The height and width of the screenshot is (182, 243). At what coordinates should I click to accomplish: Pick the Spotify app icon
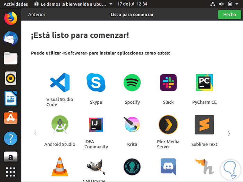click(x=132, y=83)
